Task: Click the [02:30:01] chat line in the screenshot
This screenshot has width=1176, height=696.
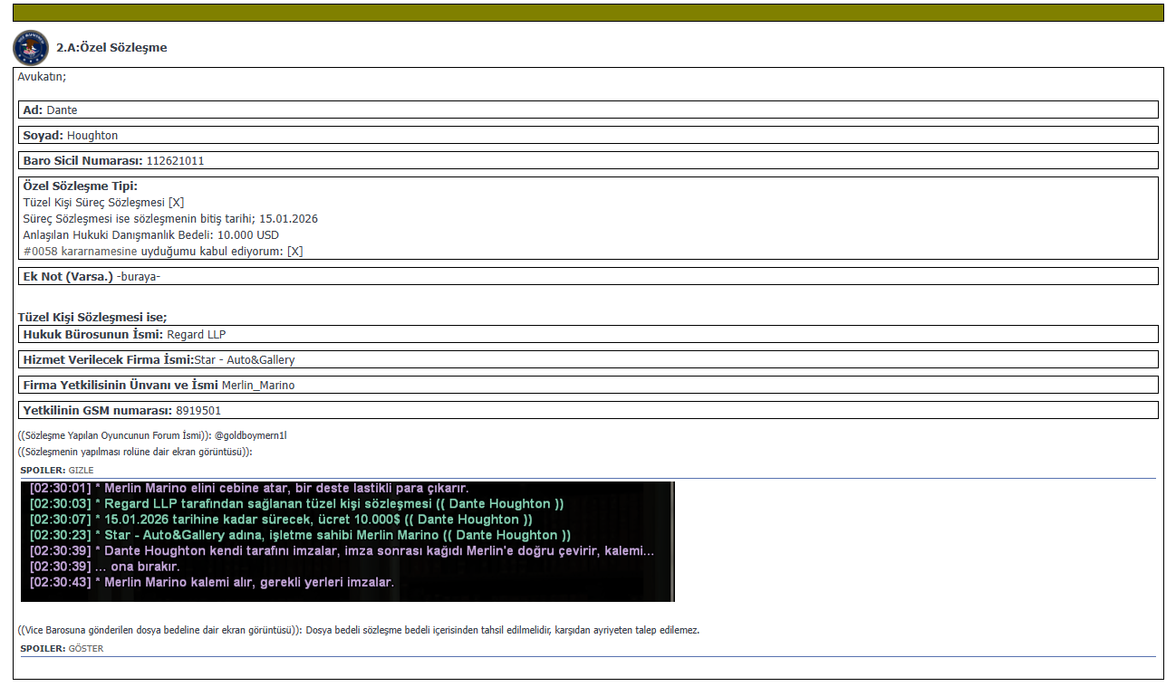Action: click(x=249, y=488)
